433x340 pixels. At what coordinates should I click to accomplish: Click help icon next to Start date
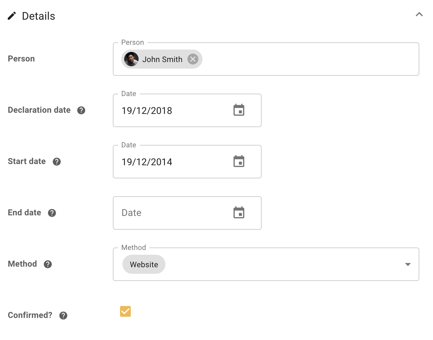pos(57,162)
